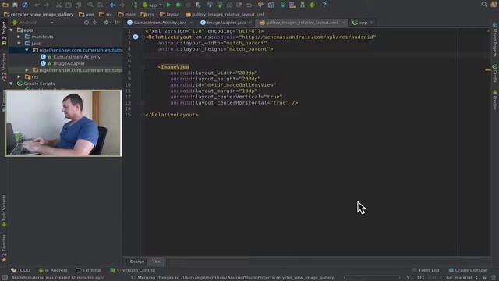Image resolution: width=499 pixels, height=281 pixels.
Task: Open the Event Log
Action: 426,270
